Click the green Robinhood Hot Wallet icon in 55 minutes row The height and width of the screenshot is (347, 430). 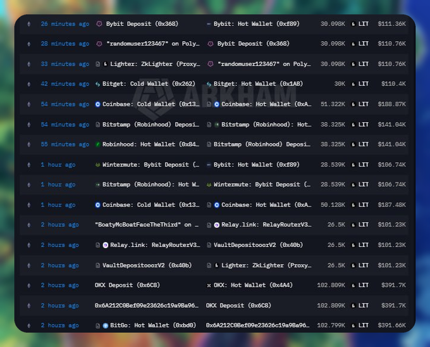97,144
